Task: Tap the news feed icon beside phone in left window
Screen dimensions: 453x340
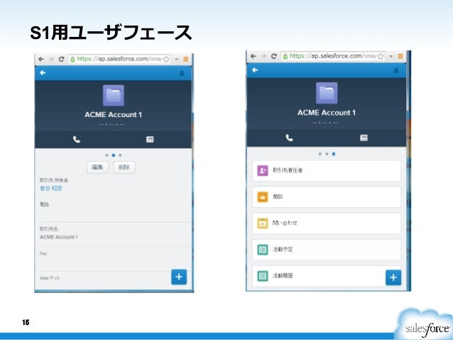Action: pos(150,140)
